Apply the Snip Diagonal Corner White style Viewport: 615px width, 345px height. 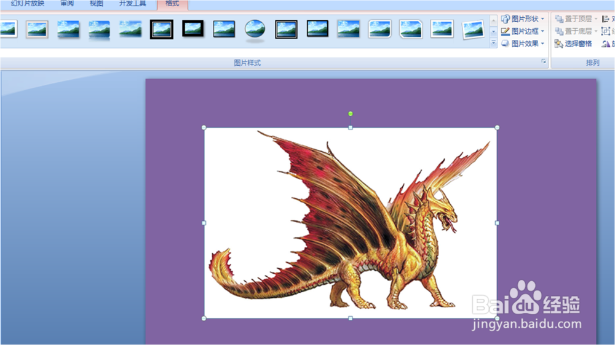[x=411, y=29]
